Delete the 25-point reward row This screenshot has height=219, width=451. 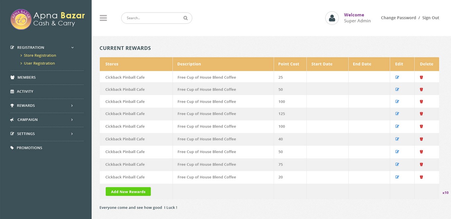(x=421, y=77)
